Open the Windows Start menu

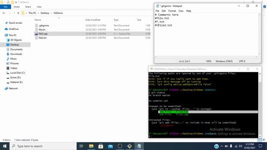point(5,146)
